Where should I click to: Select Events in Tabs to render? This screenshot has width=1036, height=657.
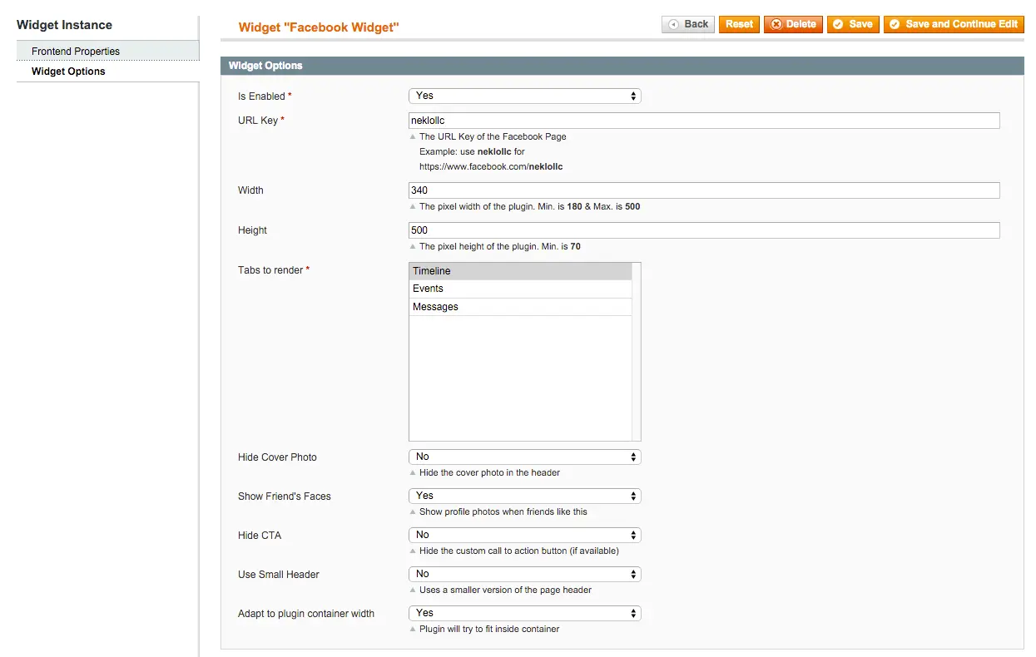pyautogui.click(x=521, y=289)
